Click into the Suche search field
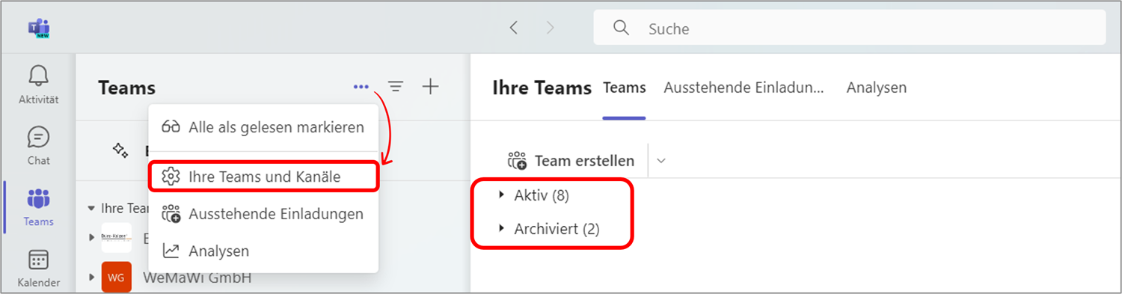 (850, 28)
